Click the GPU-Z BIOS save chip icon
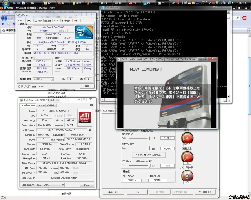The height and width of the screenshot is (200, 251). (x=90, y=130)
